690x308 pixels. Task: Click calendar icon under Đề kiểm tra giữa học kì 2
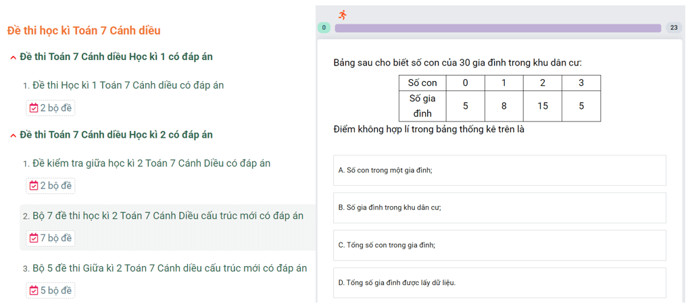pyautogui.click(x=34, y=186)
